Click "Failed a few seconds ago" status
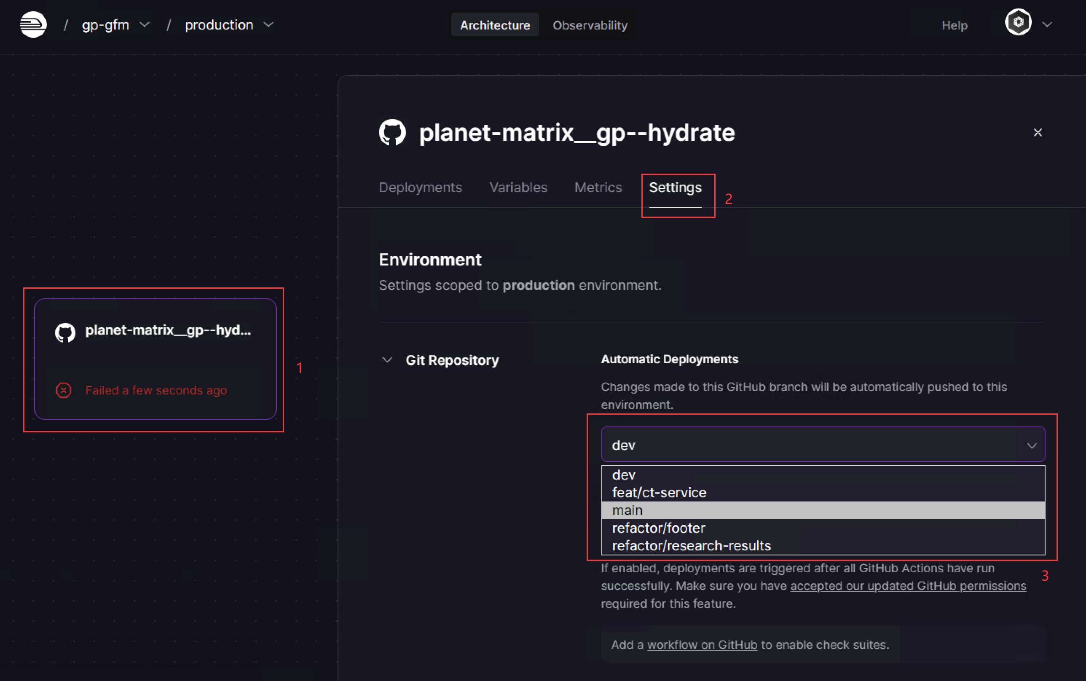 tap(156, 390)
